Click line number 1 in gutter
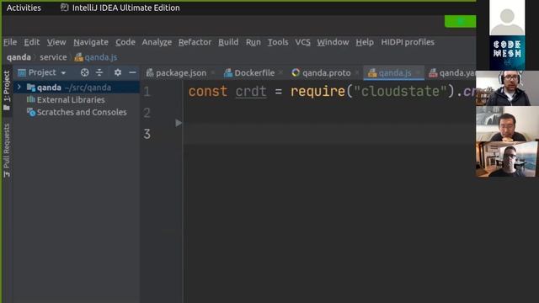 [147, 92]
